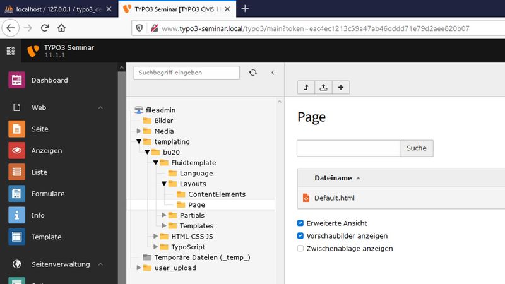This screenshot has width=505, height=284.
Task: Collapse the Web module group
Action: [x=100, y=108]
